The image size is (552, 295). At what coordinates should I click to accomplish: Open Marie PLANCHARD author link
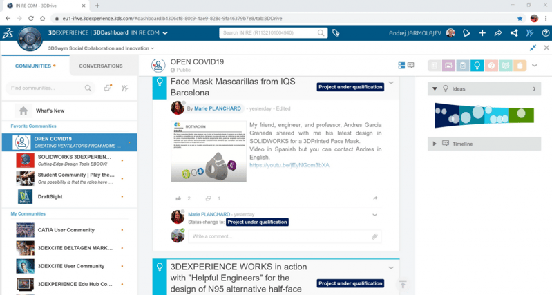tap(218, 108)
